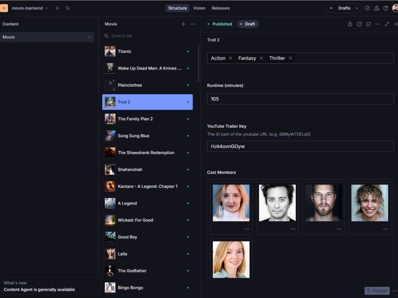Click the movie-backend workspace logo icon

[x=4, y=8]
